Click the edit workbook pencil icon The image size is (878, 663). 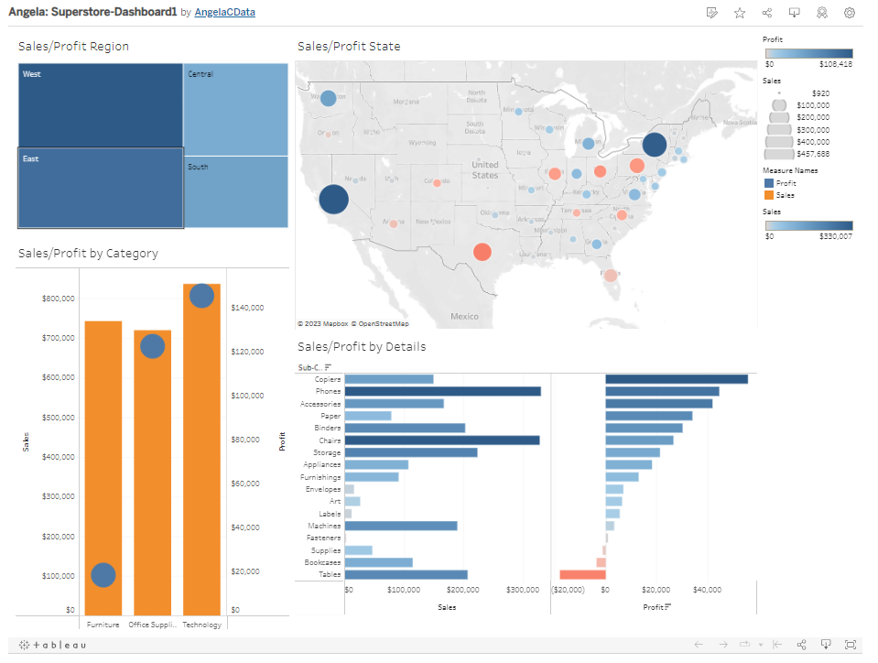tap(712, 13)
